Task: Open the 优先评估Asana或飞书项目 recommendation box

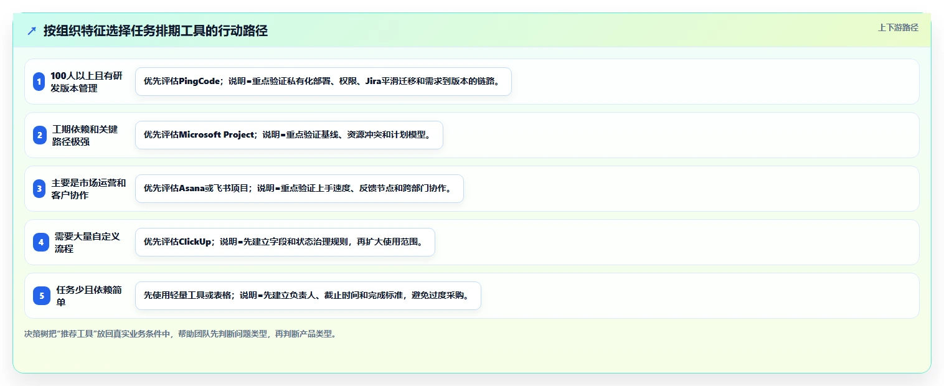Action: click(300, 189)
